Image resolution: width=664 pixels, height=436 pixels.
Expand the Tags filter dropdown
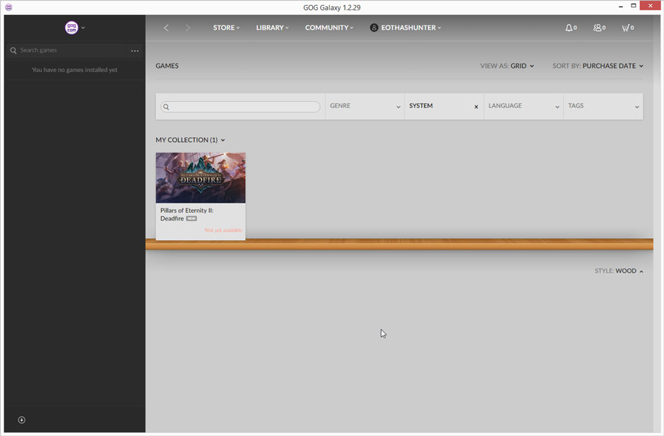(603, 106)
